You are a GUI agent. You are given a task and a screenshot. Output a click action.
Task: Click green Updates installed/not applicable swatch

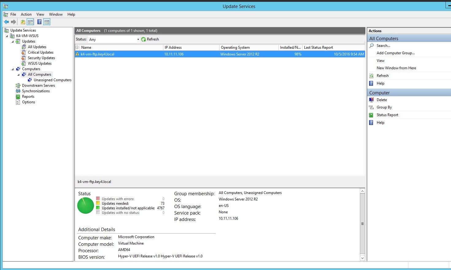(x=98, y=208)
